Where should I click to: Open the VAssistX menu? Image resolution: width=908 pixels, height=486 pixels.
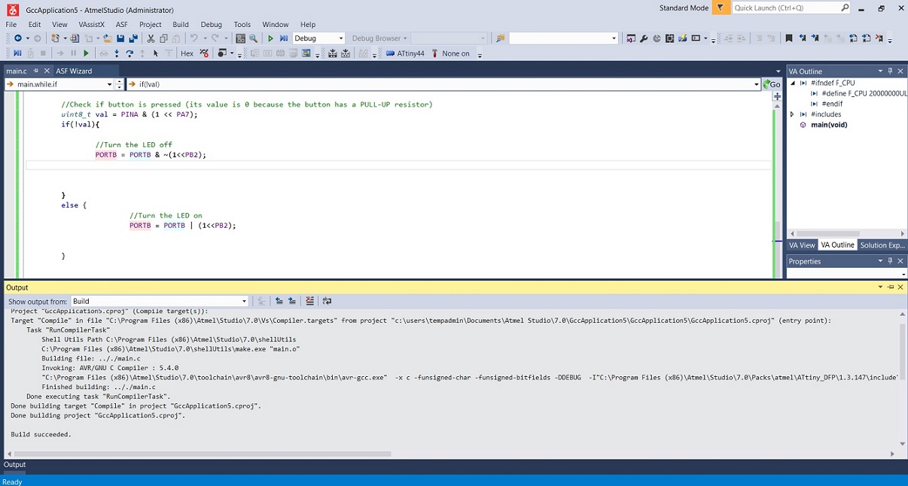pyautogui.click(x=92, y=24)
